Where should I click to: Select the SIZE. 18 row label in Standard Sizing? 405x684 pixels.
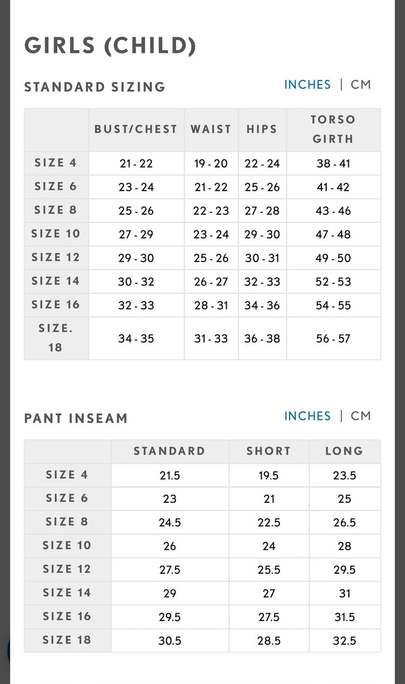pyautogui.click(x=56, y=338)
